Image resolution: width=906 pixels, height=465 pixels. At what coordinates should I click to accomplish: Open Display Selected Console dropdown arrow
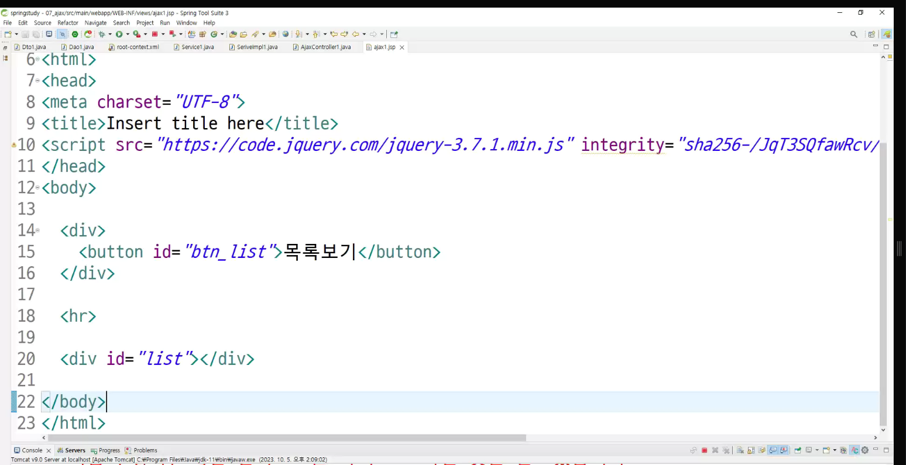pyautogui.click(x=817, y=450)
